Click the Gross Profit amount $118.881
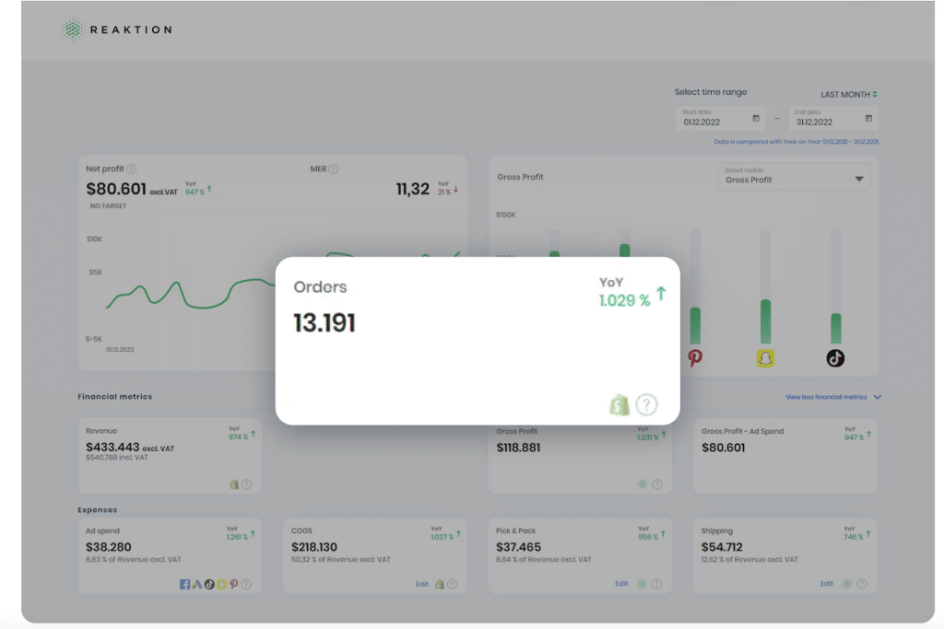This screenshot has width=944, height=629. [x=518, y=448]
